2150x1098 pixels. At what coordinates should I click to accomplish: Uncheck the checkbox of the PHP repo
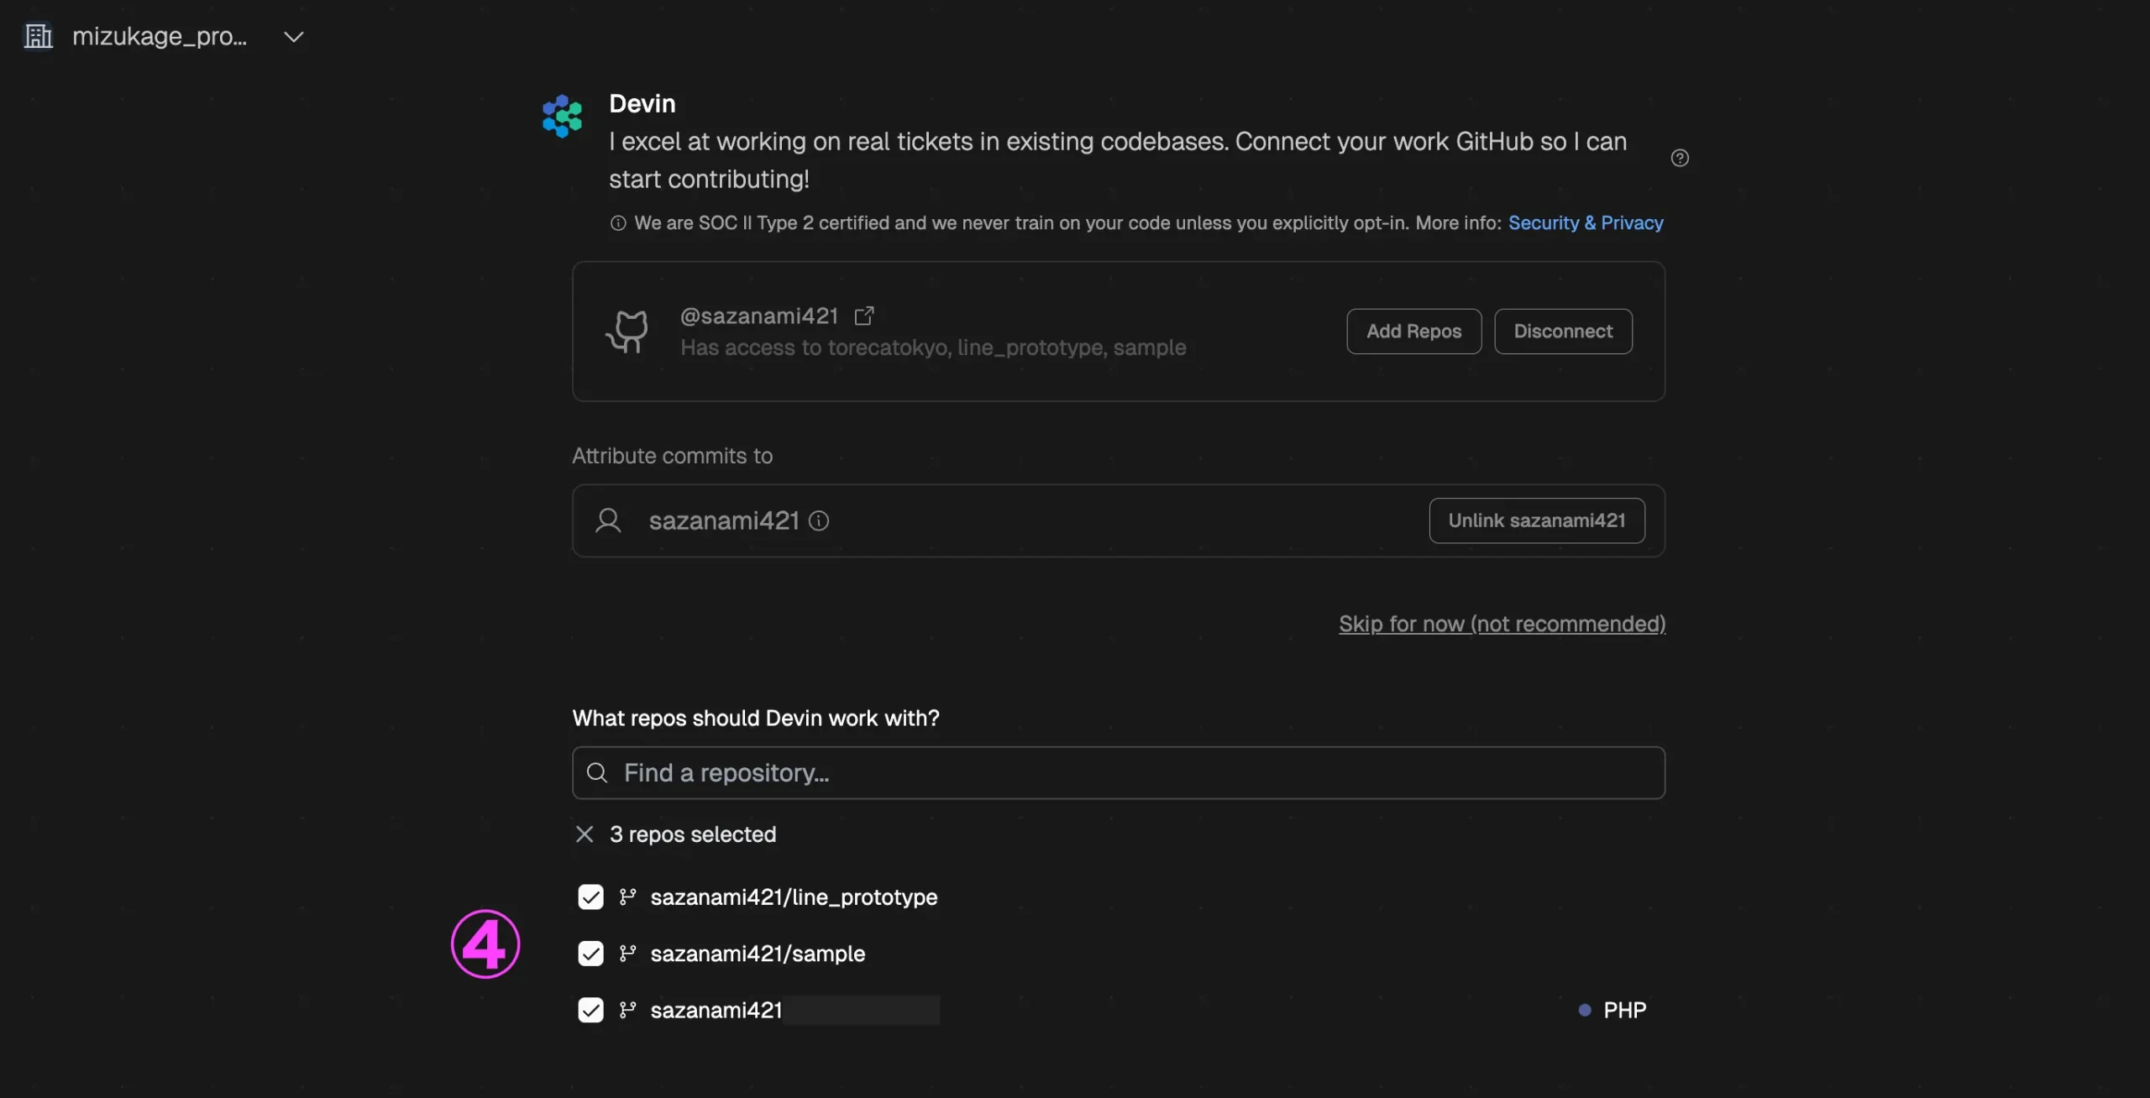[x=590, y=1010]
